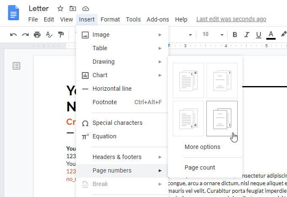
Task: Click the redo arrow icon
Action: [25, 35]
